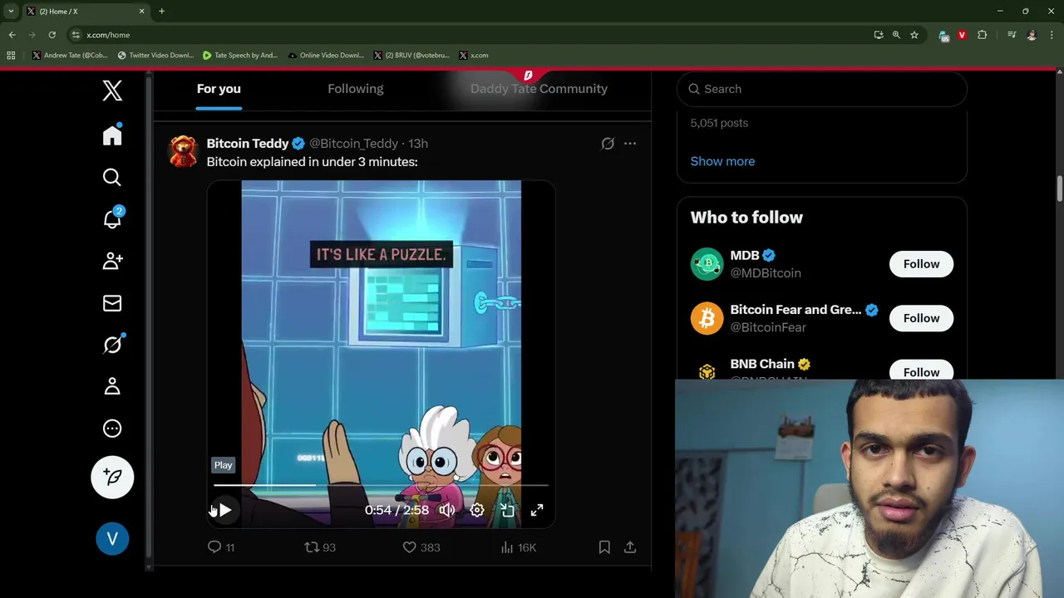This screenshot has width=1064, height=598.
Task: Reload the x.com page
Action: 52,35
